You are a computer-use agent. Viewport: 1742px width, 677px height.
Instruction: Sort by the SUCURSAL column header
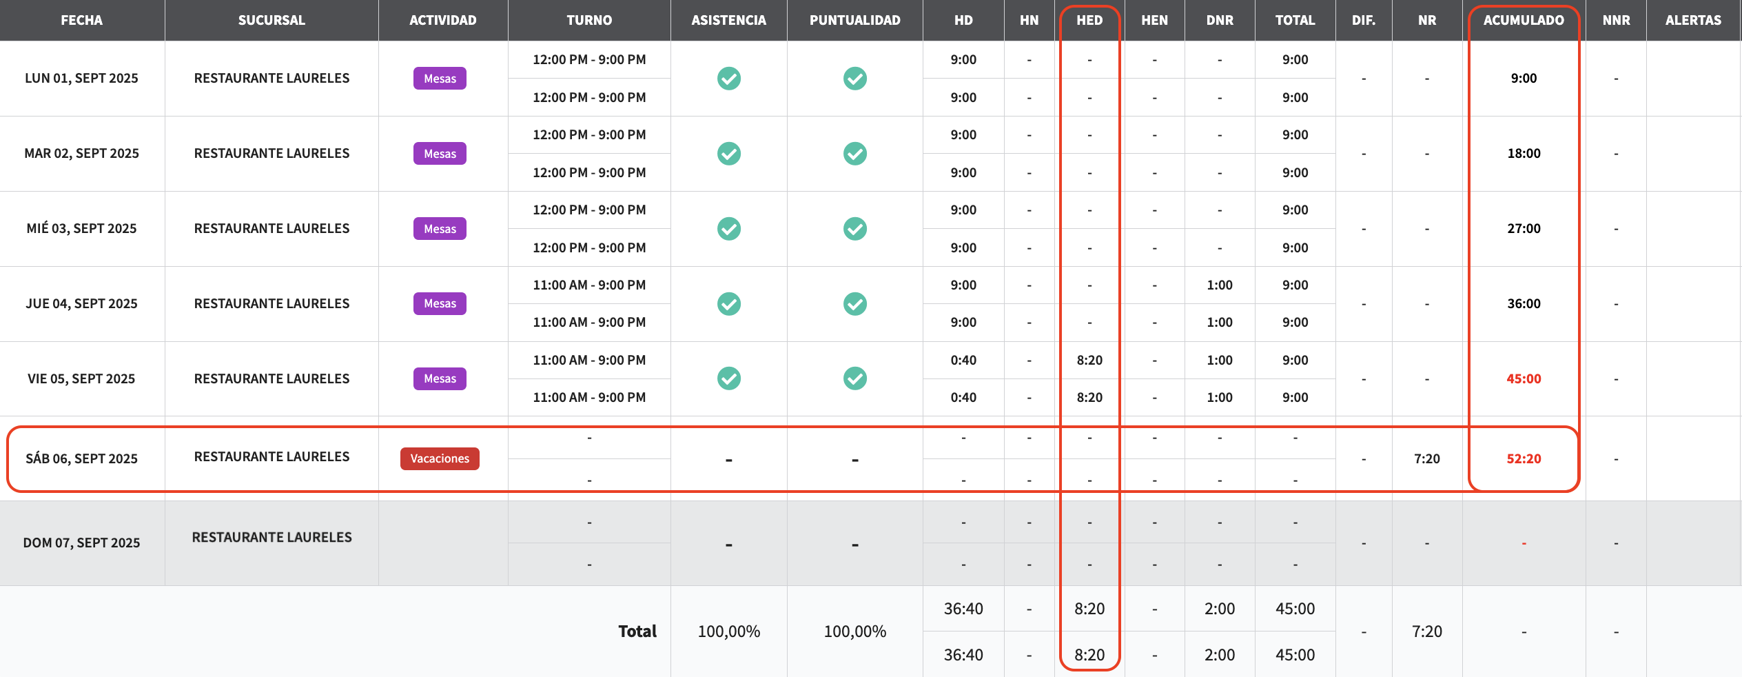271,21
